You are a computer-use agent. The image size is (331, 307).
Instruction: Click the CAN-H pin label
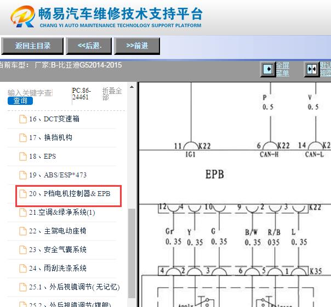pos(269,154)
